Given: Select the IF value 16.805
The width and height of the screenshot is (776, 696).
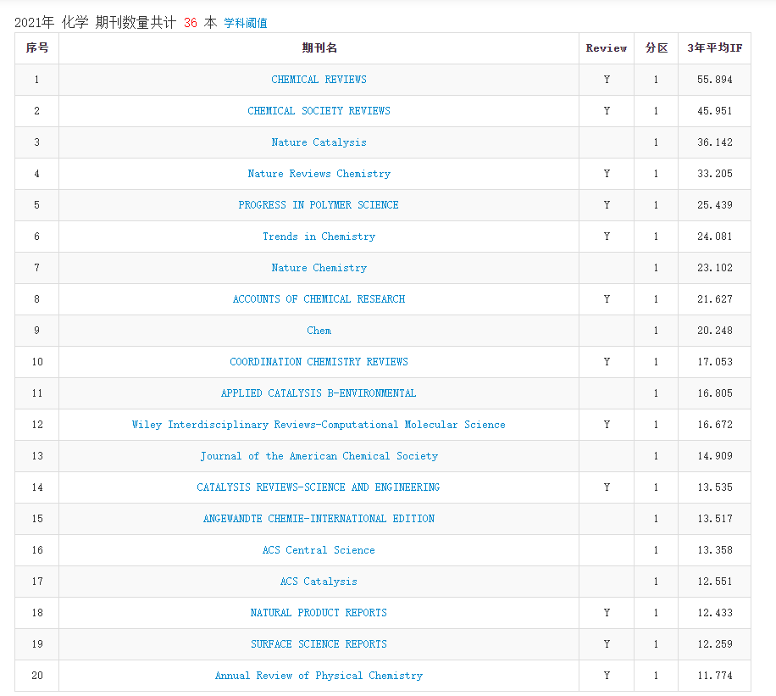Looking at the screenshot, I should pos(715,393).
